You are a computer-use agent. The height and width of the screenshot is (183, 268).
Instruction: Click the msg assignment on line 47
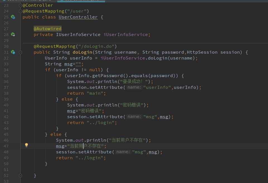pyautogui.click(x=60, y=146)
